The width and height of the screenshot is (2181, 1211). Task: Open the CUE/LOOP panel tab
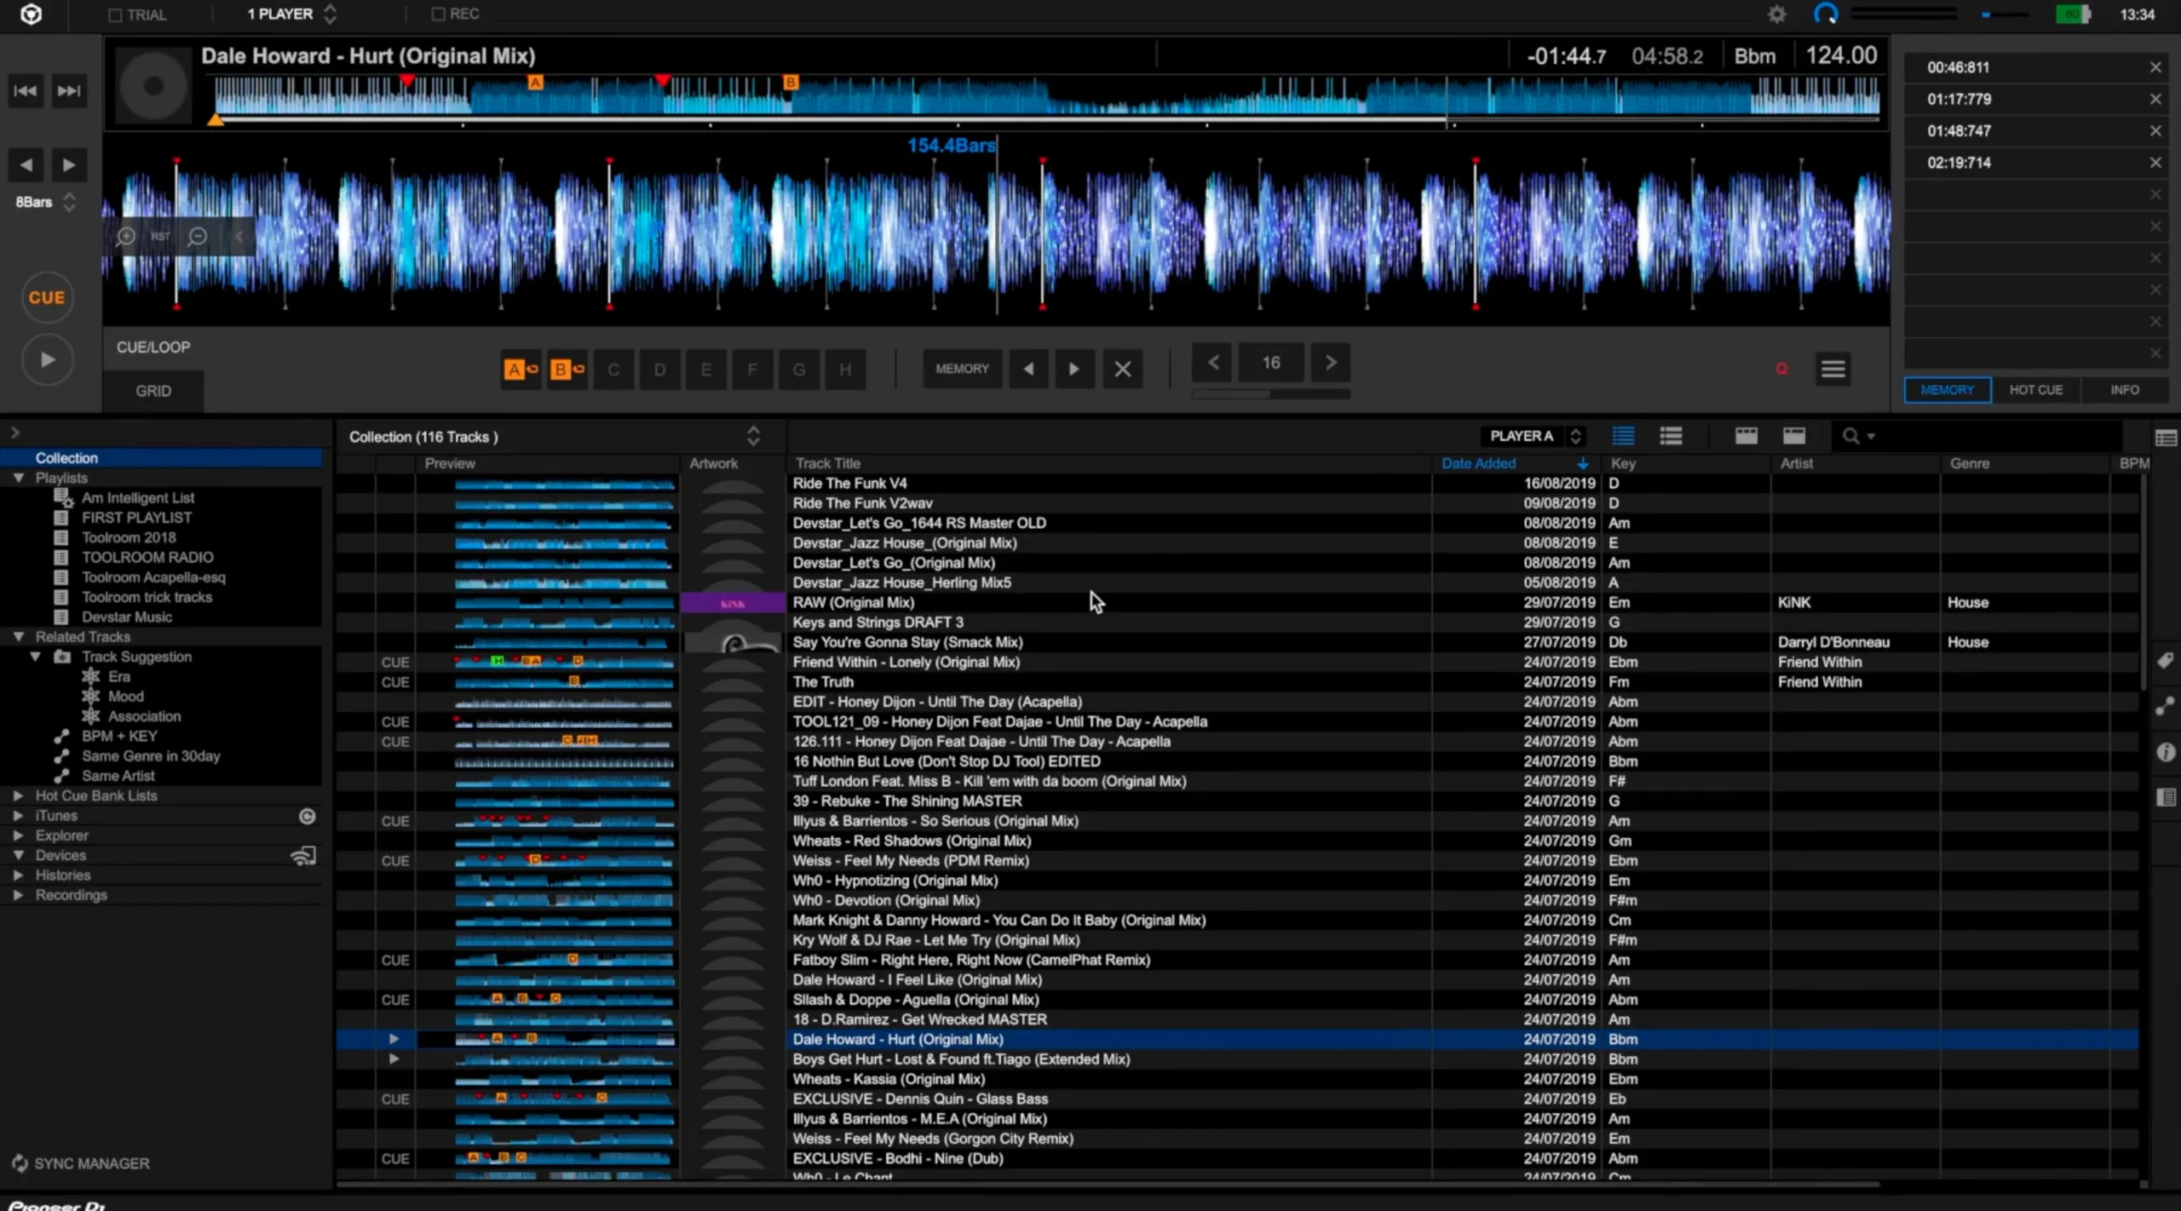153,347
